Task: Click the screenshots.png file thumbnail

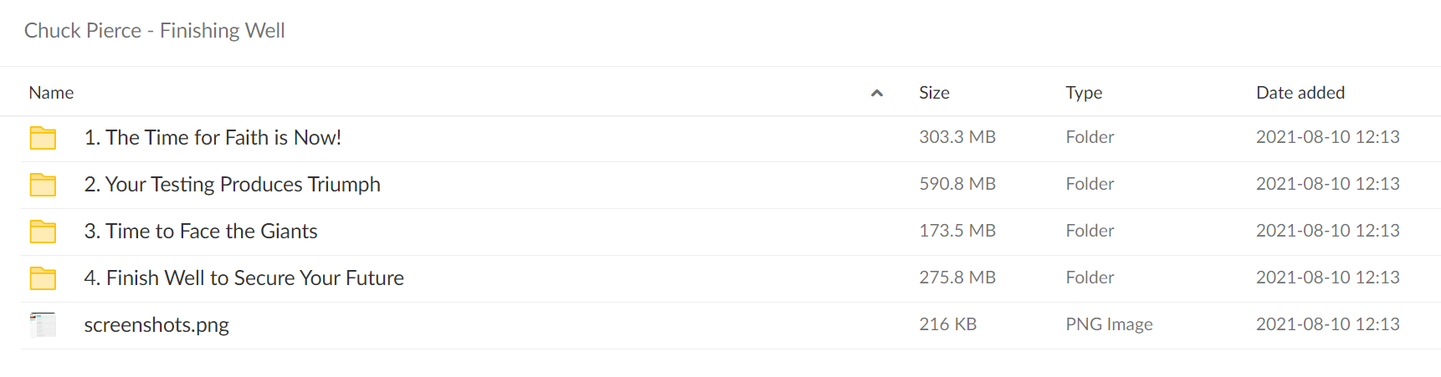Action: click(43, 325)
